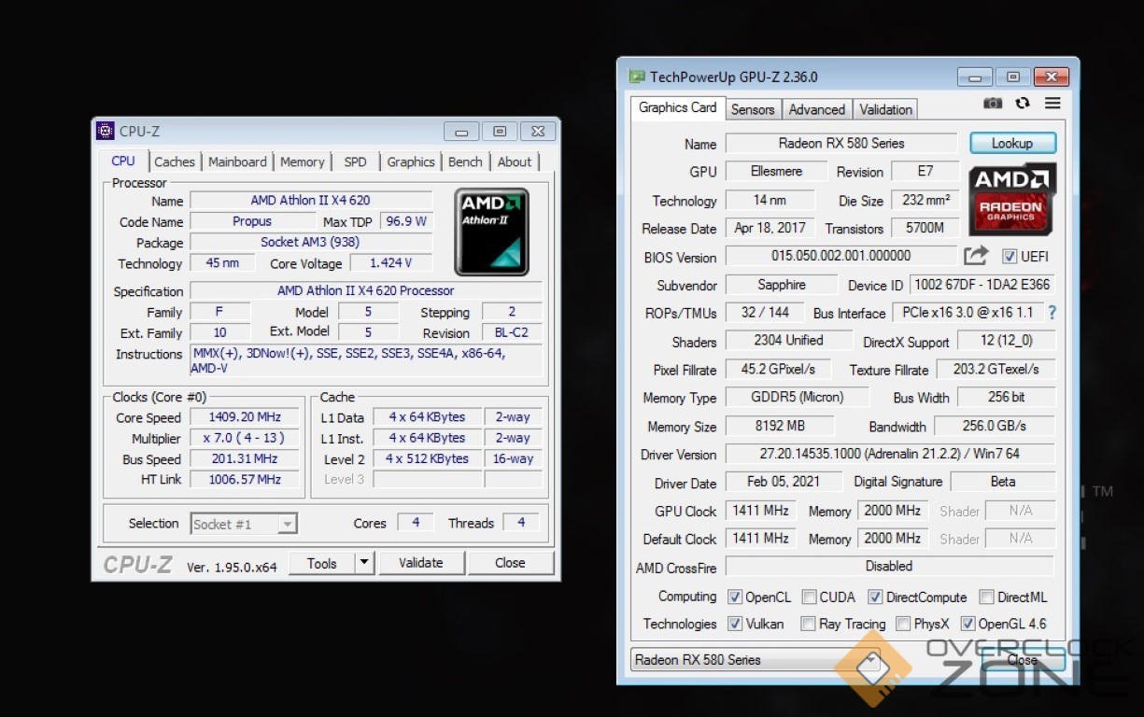Toggle the UEFI checkbox

[1010, 257]
